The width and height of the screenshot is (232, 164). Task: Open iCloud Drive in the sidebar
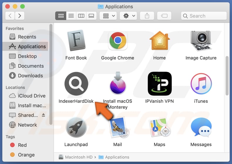[25, 96]
